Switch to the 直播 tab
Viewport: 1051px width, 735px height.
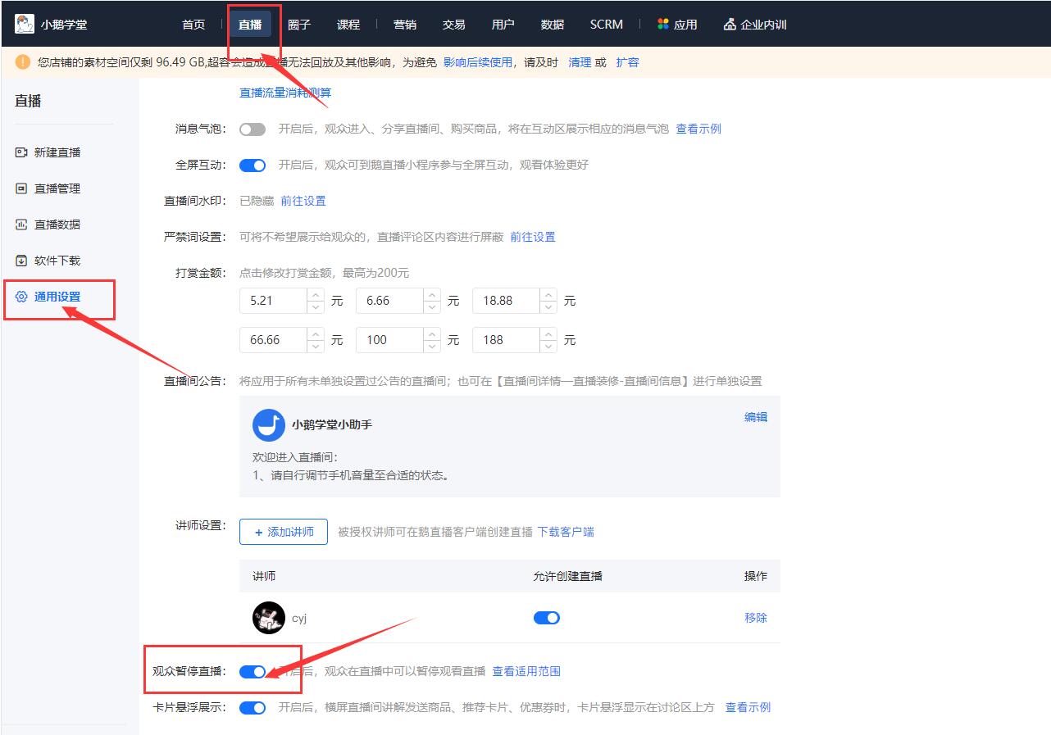(x=252, y=24)
